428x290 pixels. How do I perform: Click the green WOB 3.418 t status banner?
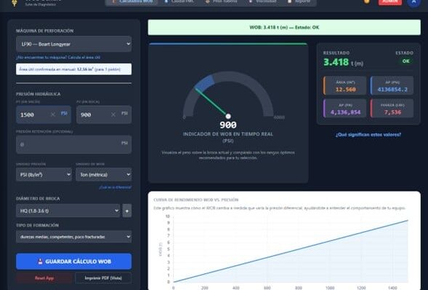[284, 28]
